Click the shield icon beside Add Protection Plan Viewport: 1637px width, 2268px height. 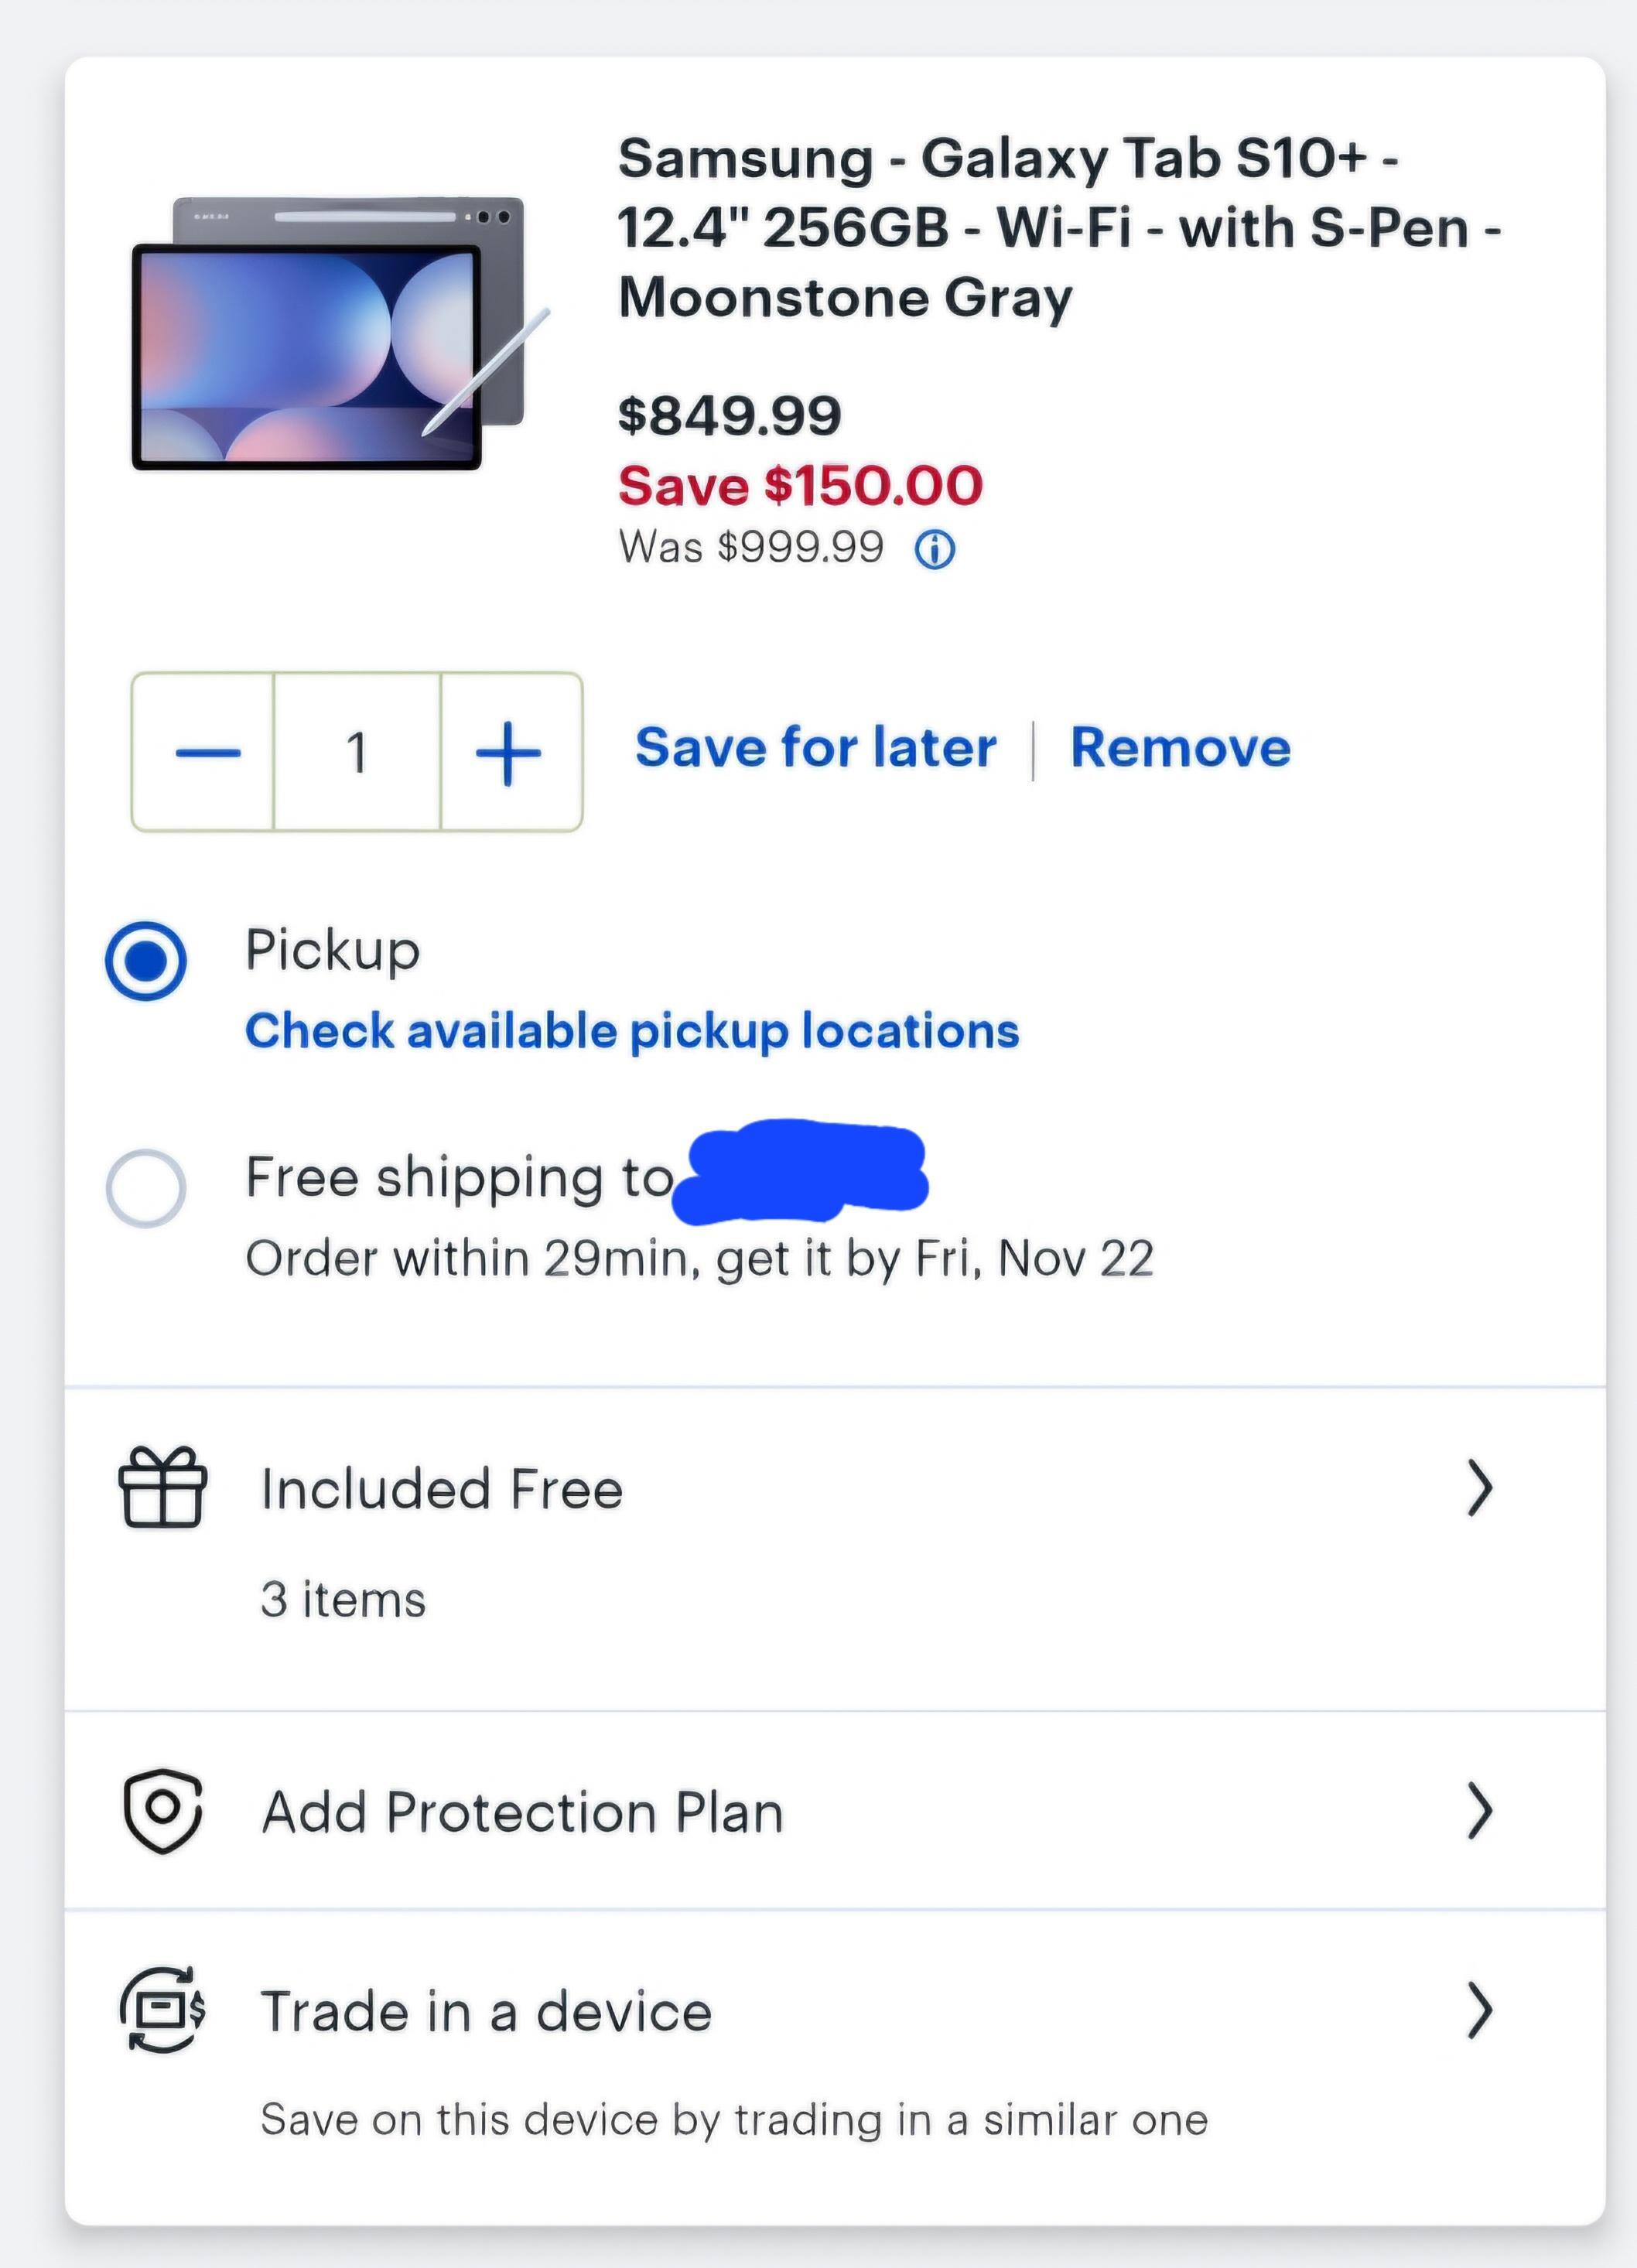(163, 1812)
